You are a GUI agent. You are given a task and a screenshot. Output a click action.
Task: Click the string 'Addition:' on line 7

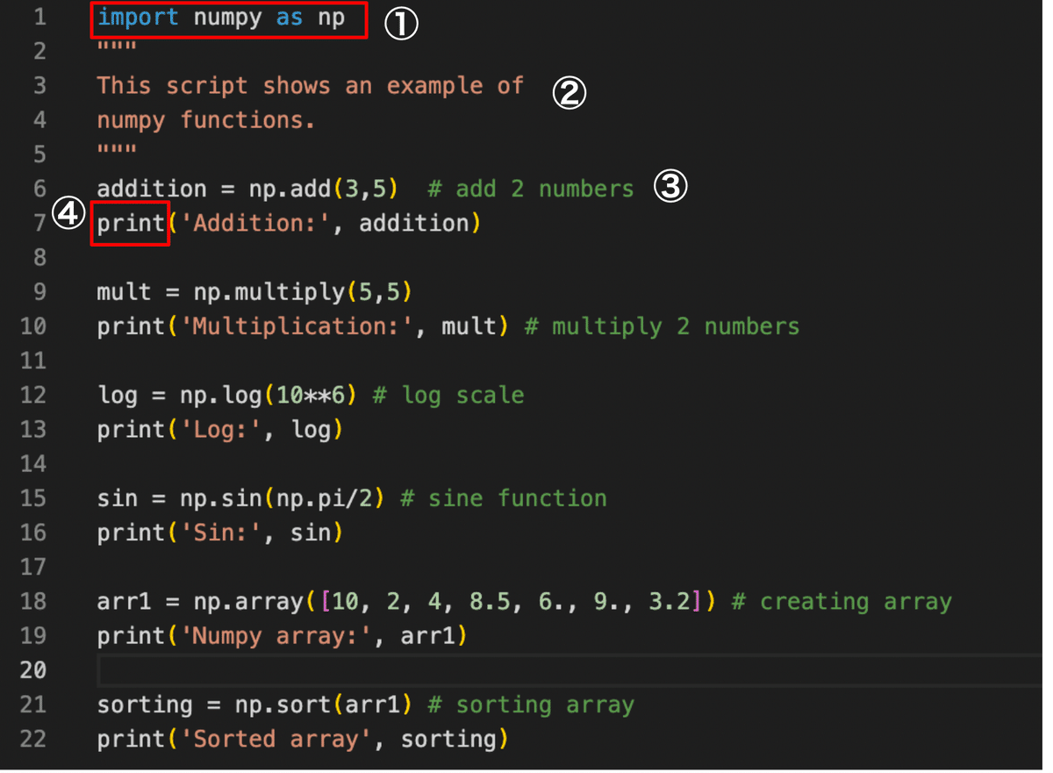(254, 224)
